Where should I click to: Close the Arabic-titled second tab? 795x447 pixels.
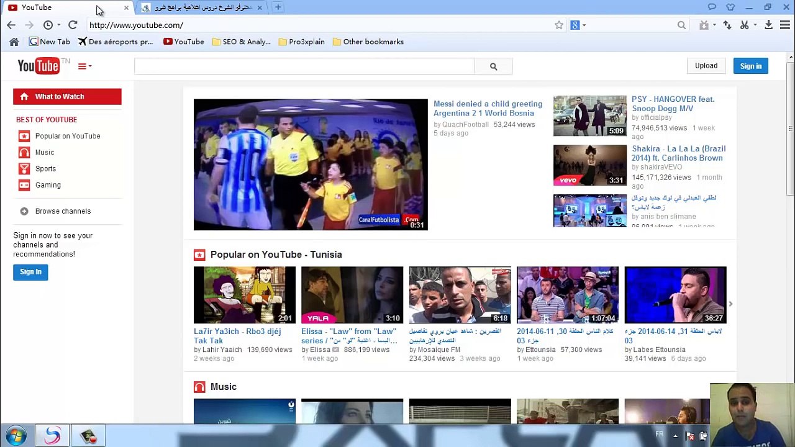pos(260,7)
